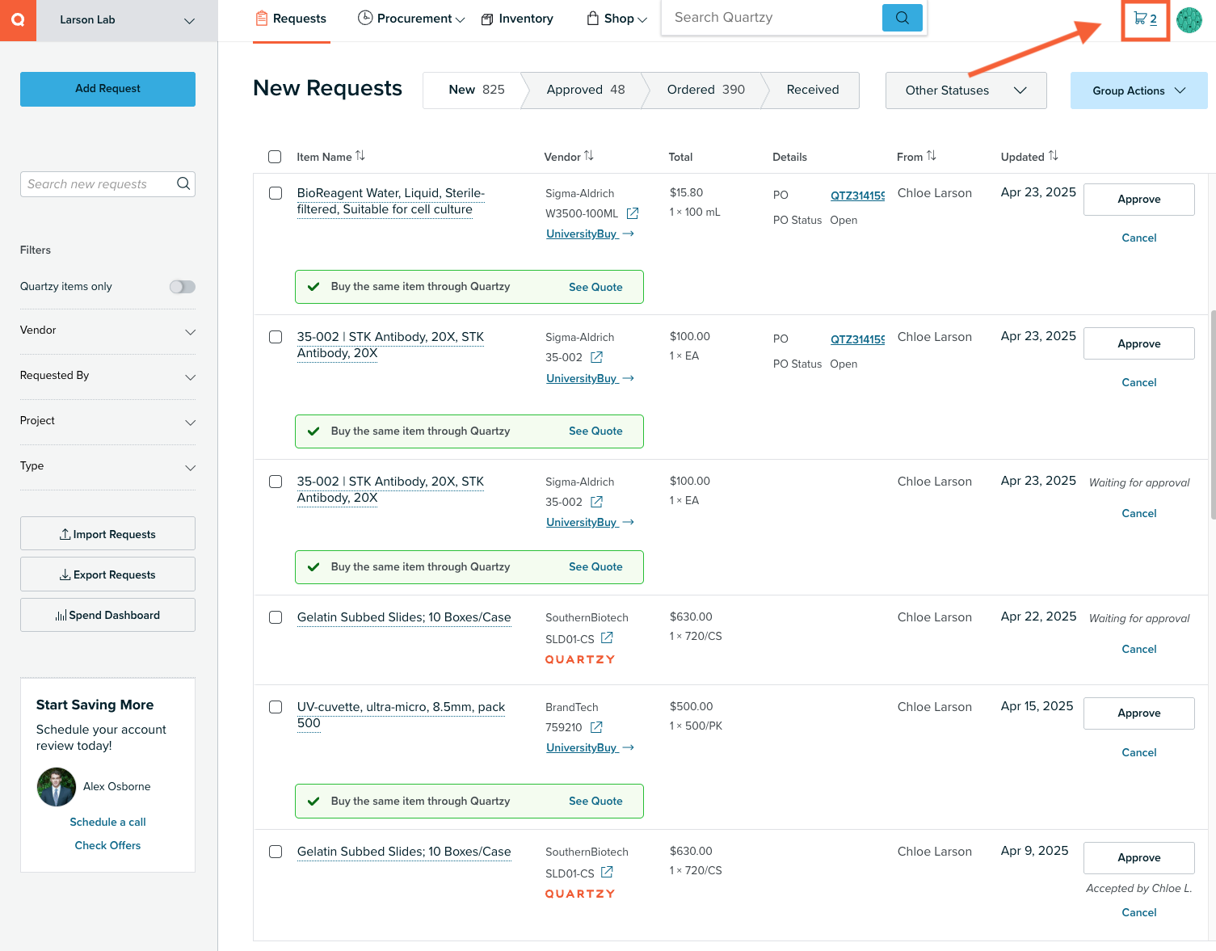Toggle Quartzy items only switch
This screenshot has height=951, width=1216.
click(x=183, y=287)
